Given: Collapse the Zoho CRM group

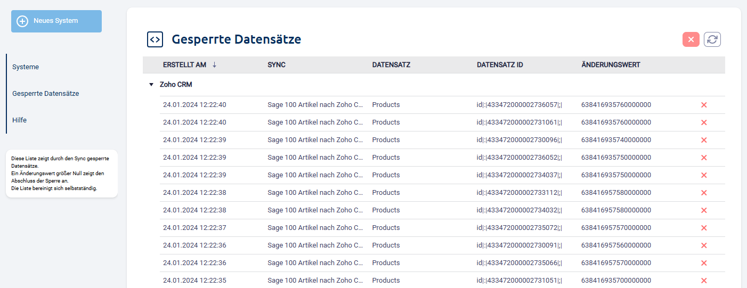Looking at the screenshot, I should coord(151,85).
